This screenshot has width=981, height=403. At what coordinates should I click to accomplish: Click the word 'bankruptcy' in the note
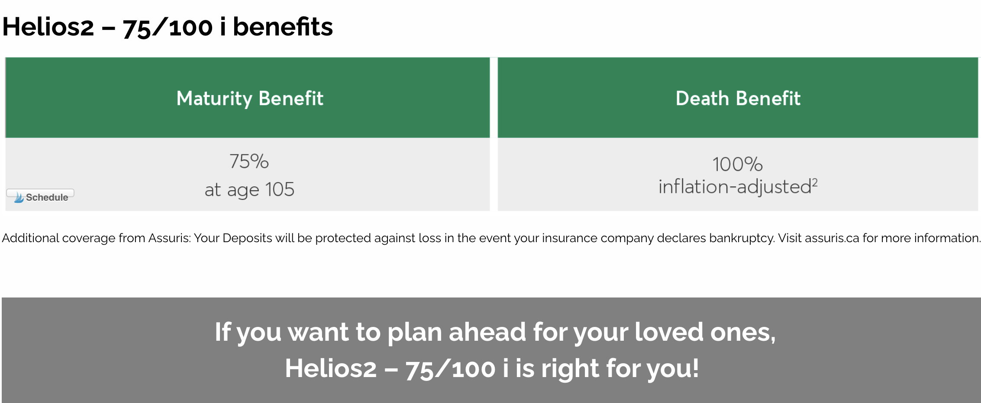742,238
